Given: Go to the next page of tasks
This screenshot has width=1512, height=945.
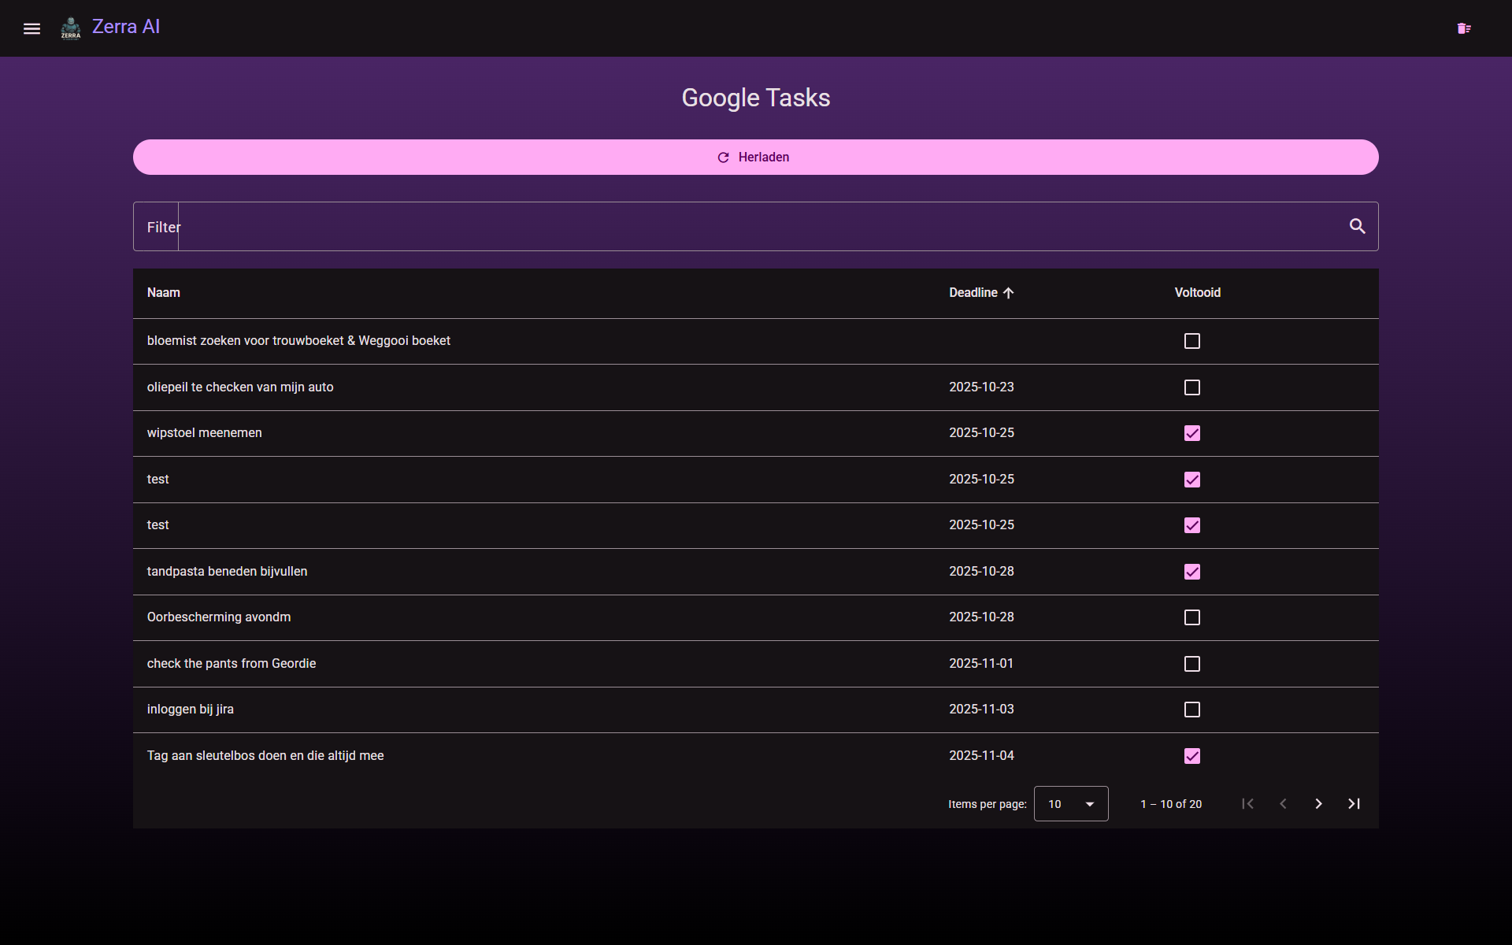Looking at the screenshot, I should [x=1318, y=804].
